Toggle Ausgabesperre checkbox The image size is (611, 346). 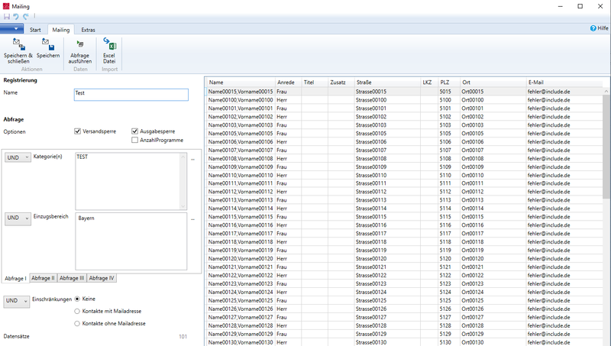[x=135, y=131]
